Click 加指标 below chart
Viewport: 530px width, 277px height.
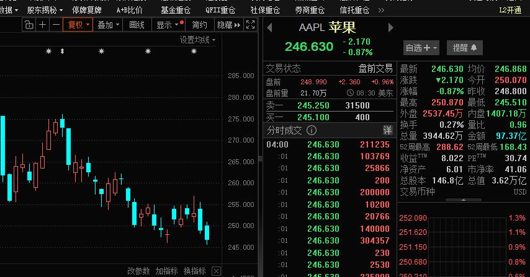(167, 271)
